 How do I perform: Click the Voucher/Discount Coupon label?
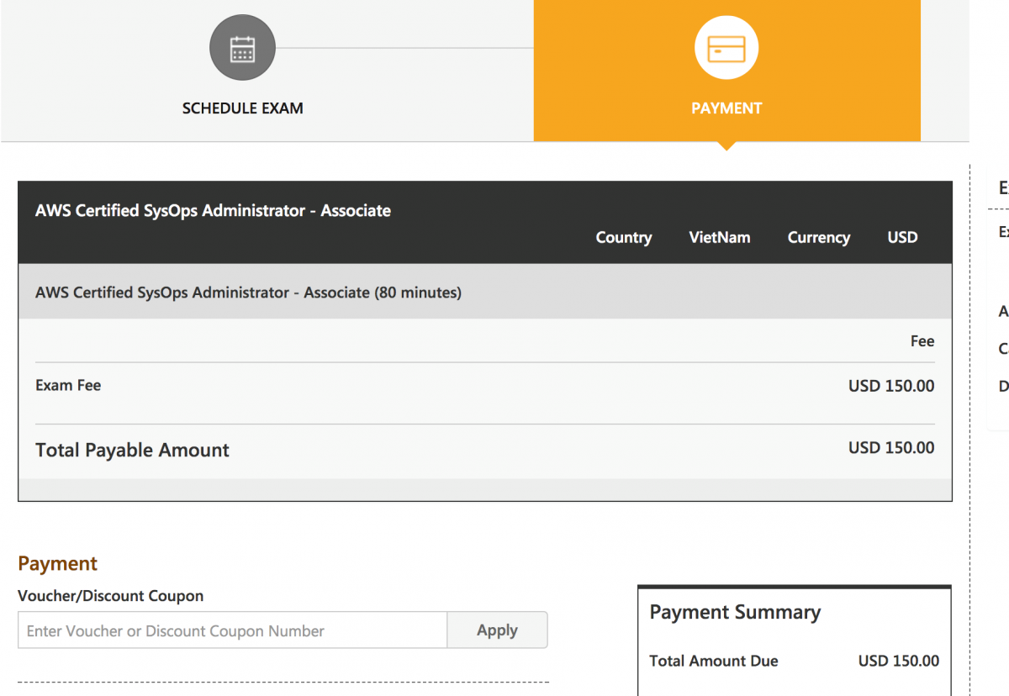(x=110, y=596)
